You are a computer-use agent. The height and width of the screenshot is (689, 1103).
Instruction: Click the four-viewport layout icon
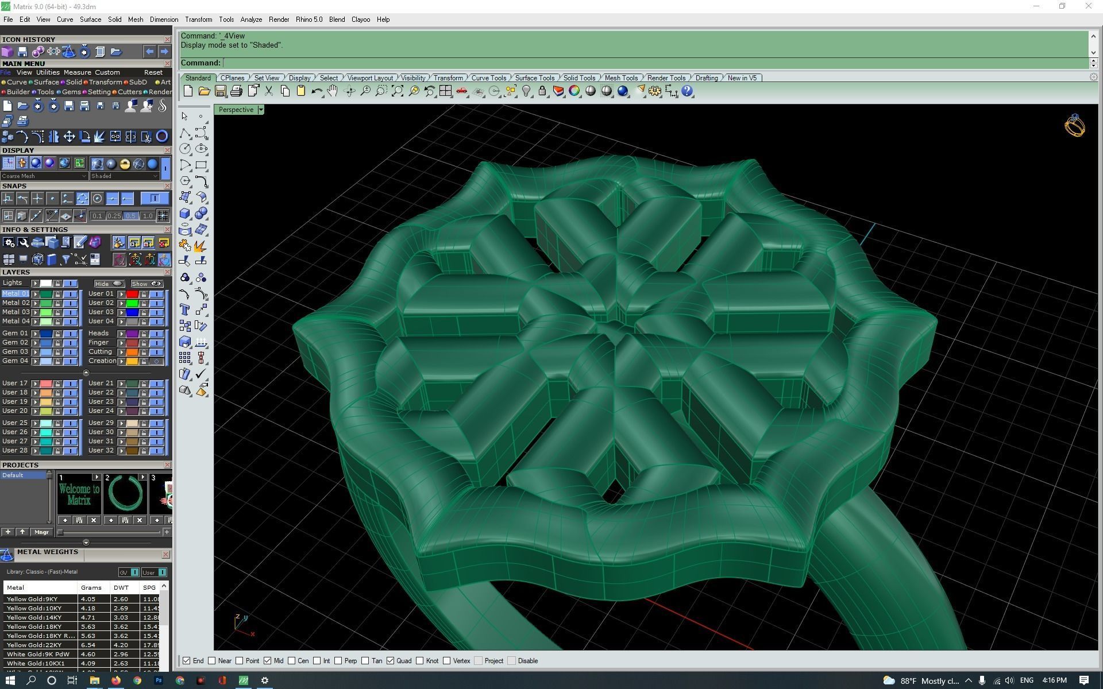coord(445,91)
